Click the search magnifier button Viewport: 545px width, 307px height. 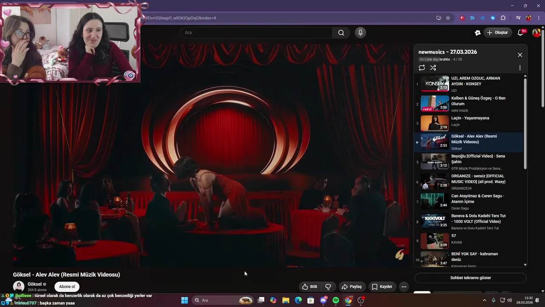341,32
